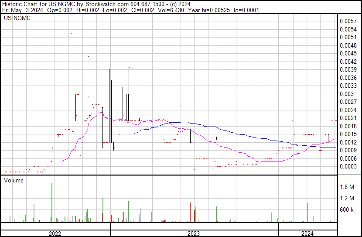Click the 0.0015 price axis label
This screenshot has height=237, width=362.
pos(348,134)
